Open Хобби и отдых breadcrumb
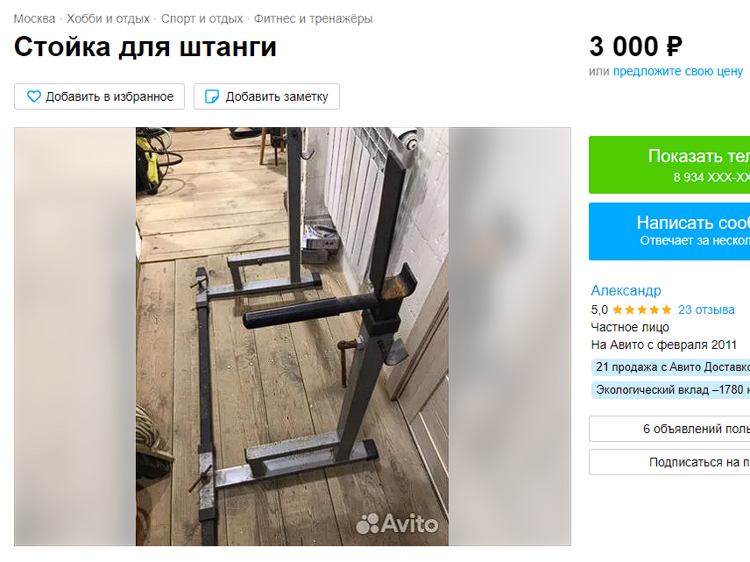The width and height of the screenshot is (750, 562). pyautogui.click(x=108, y=18)
